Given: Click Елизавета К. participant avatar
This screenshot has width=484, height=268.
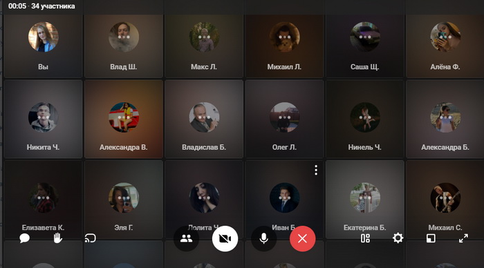Looking at the screenshot, I should coord(43,198).
